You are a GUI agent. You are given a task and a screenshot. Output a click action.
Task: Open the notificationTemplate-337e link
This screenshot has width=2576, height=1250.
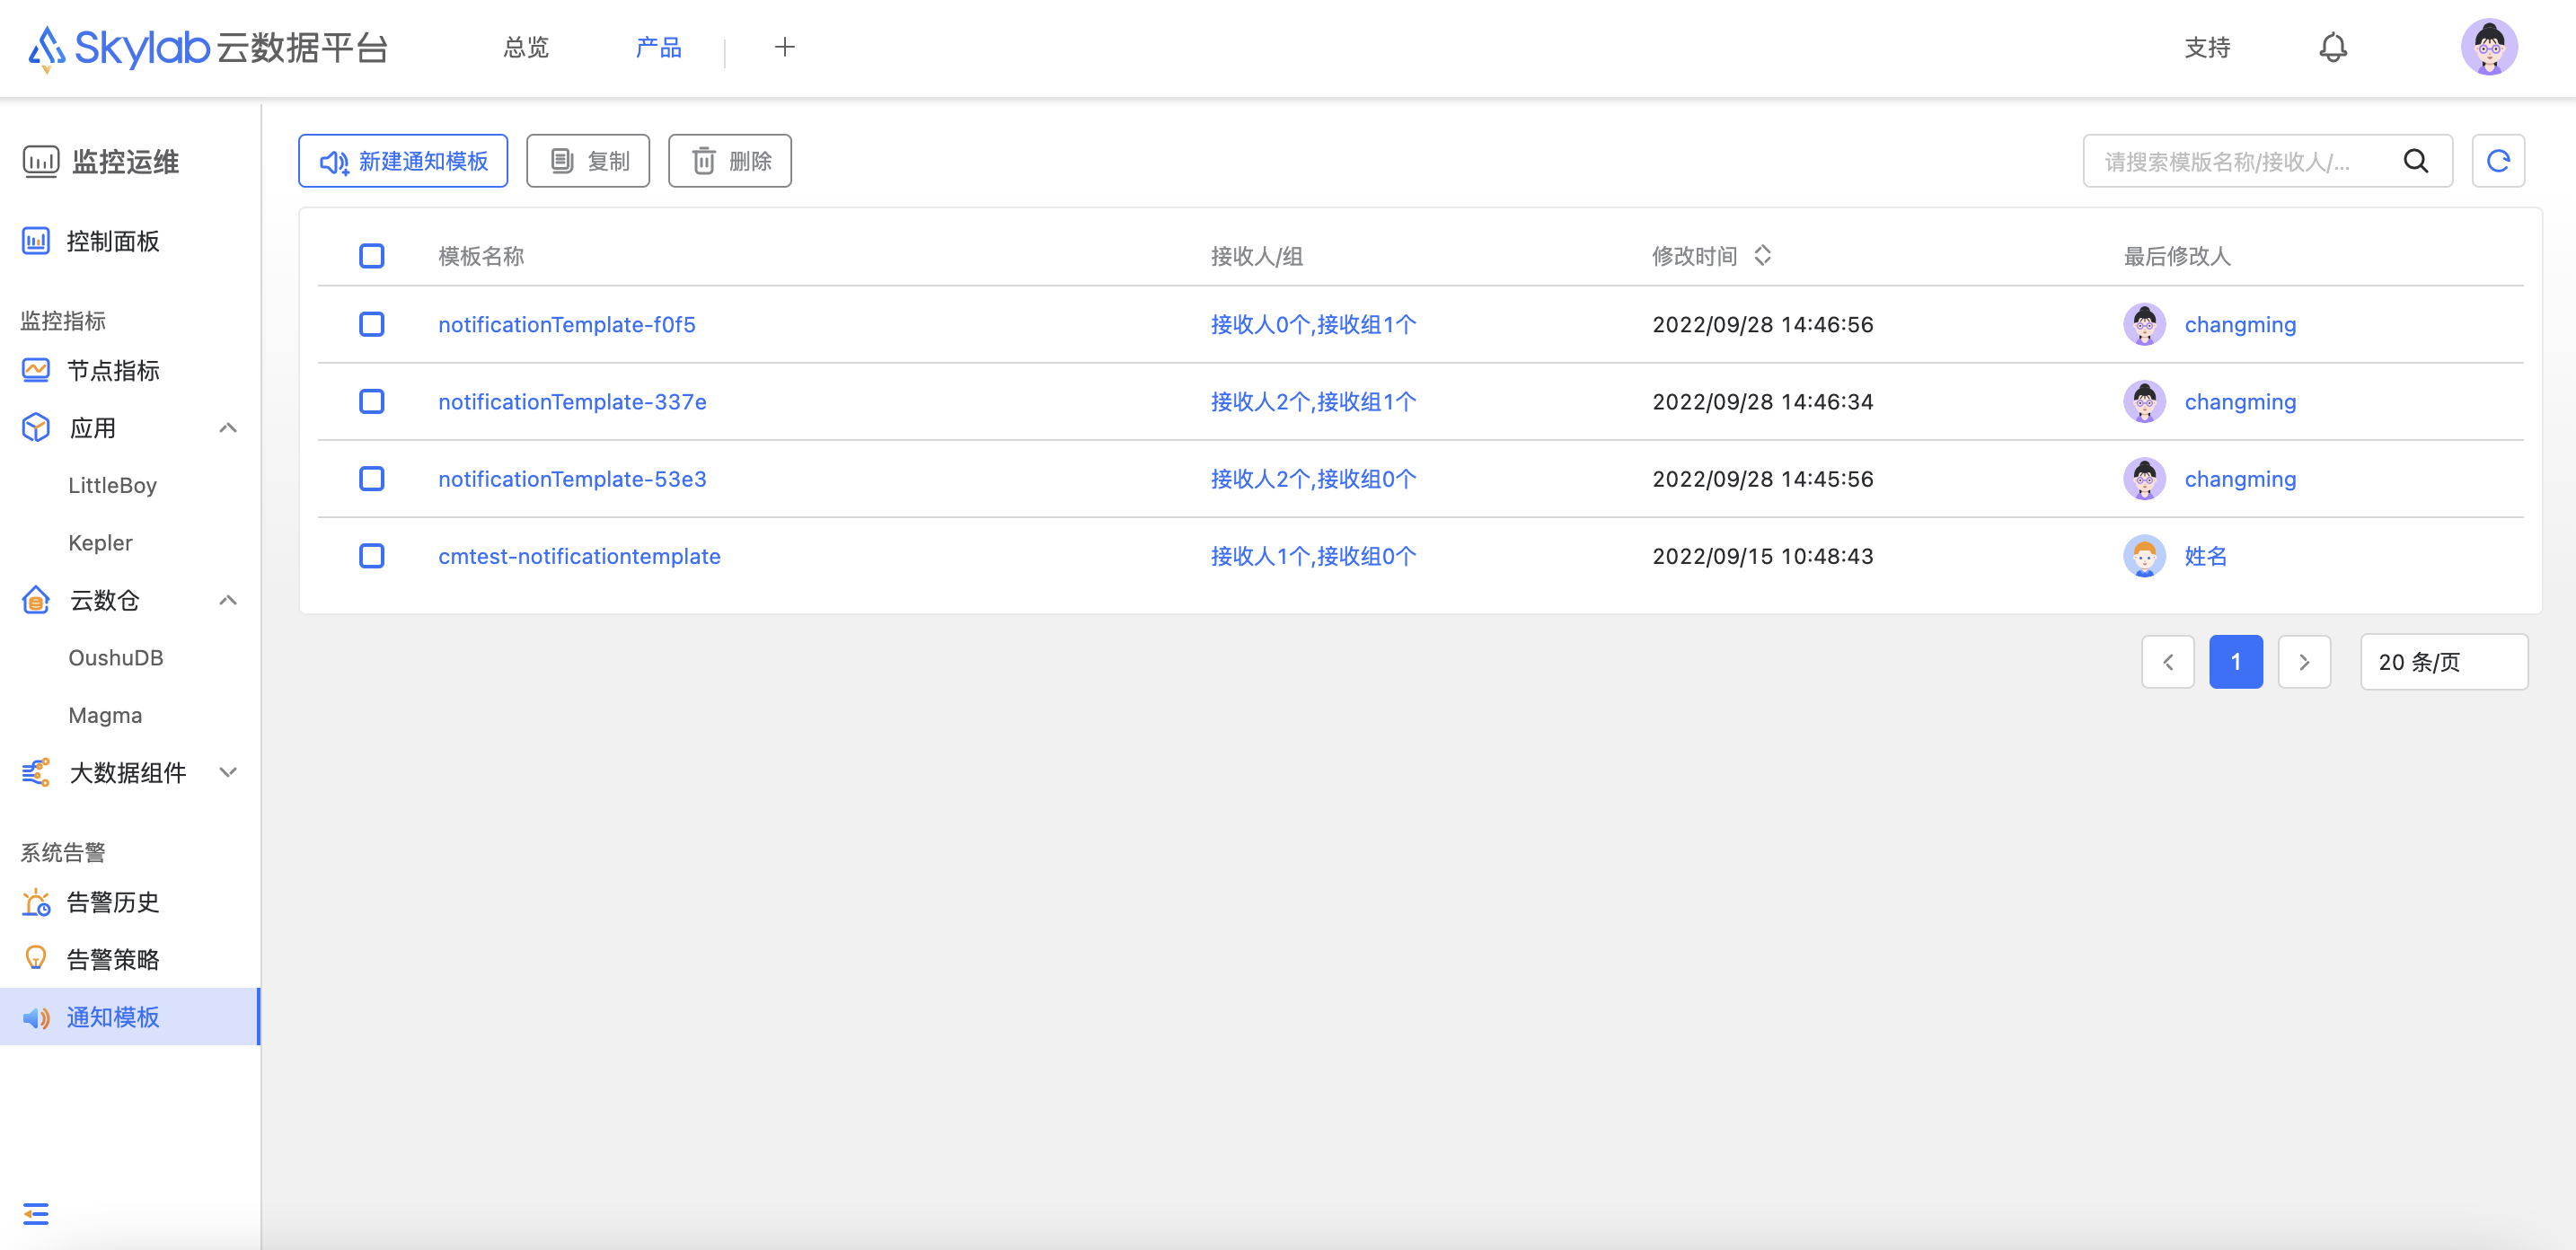click(x=572, y=402)
